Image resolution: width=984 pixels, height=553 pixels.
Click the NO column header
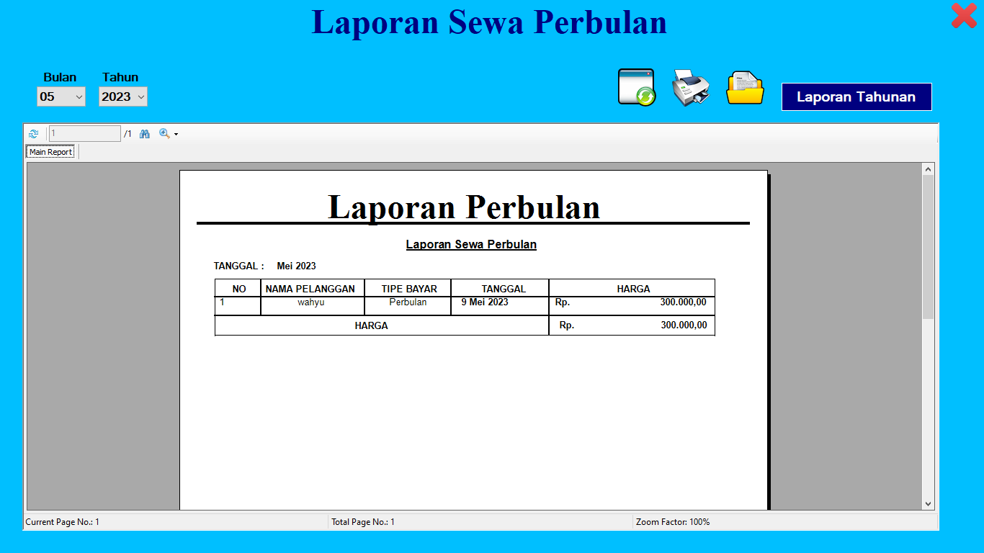[239, 289]
